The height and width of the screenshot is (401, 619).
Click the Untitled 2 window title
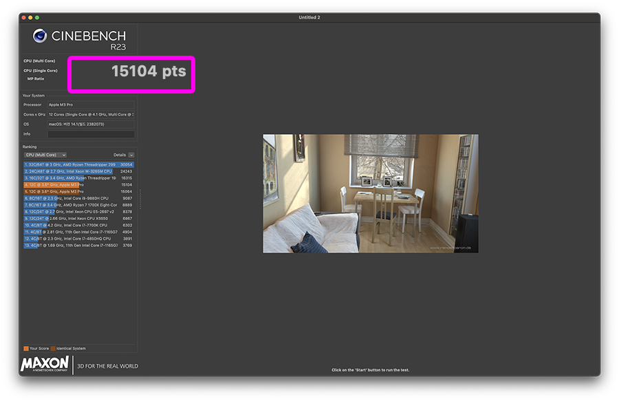309,17
